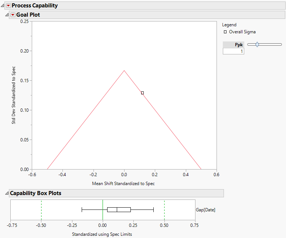Click the Overall Sigma legend label

tap(242, 32)
